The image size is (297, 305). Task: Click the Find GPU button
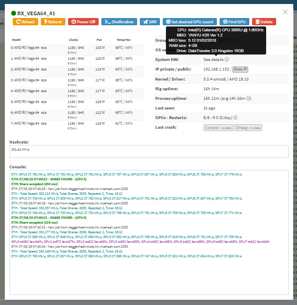234,22
